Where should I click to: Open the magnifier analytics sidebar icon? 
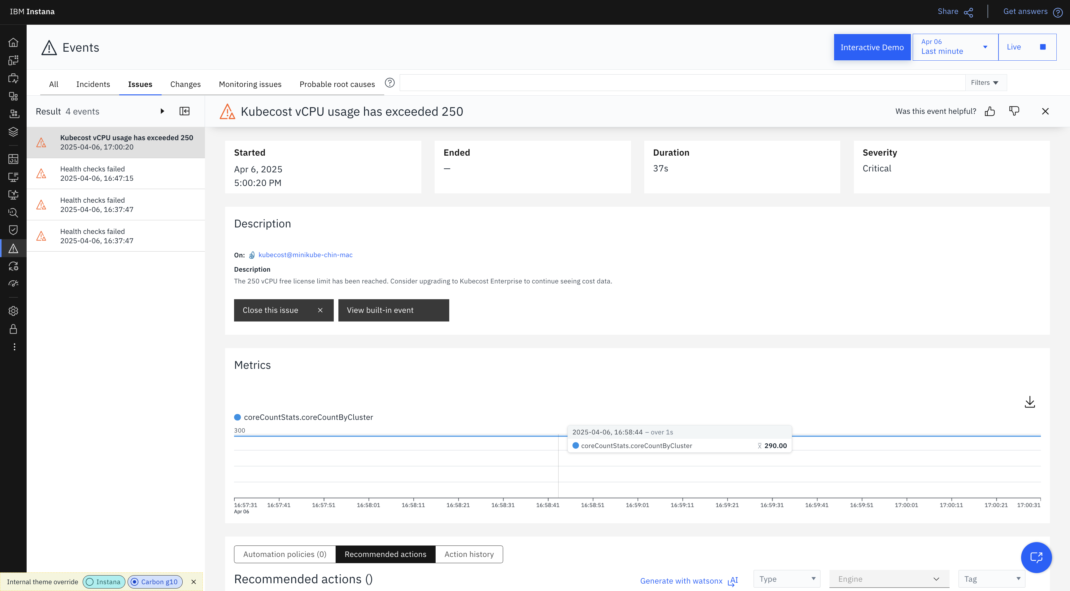coord(13,213)
